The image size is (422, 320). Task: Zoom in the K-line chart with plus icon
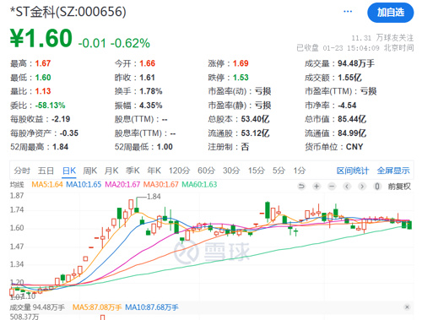[x=316, y=187]
